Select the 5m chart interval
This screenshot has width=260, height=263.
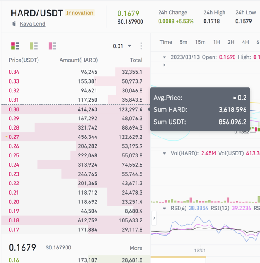(x=183, y=42)
